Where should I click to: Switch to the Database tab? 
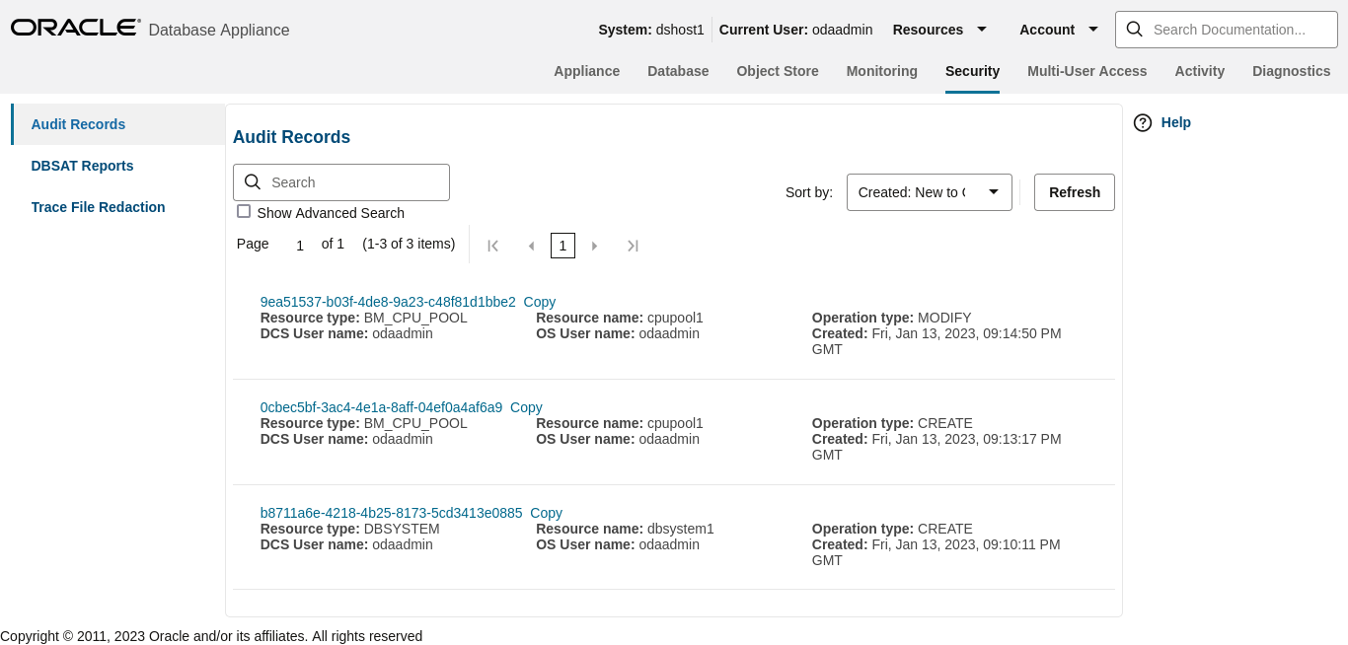click(678, 71)
